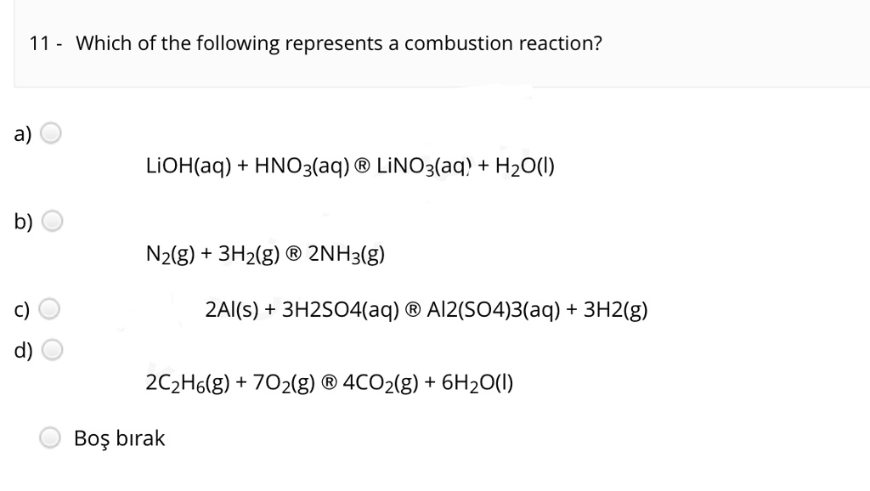Viewport: 870px width, 491px height.
Task: Click the "c)" option label
Action: [x=21, y=309]
